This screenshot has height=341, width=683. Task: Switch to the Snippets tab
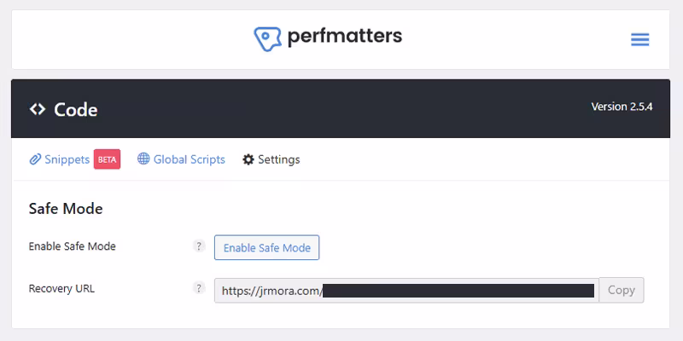[67, 159]
